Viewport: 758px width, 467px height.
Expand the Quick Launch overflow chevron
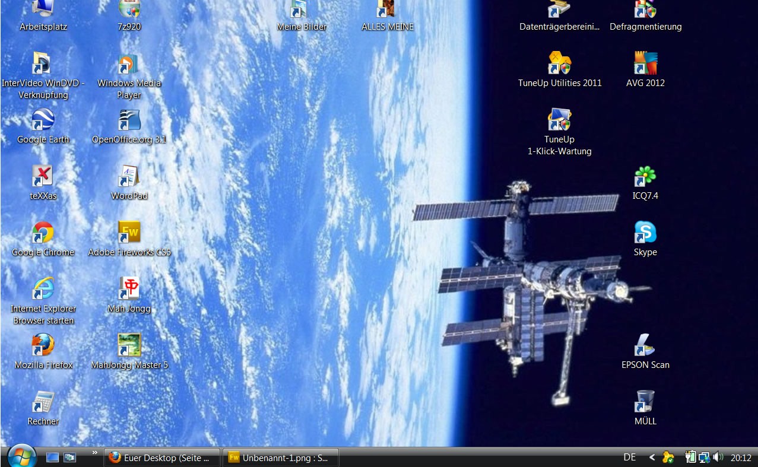[x=94, y=453]
